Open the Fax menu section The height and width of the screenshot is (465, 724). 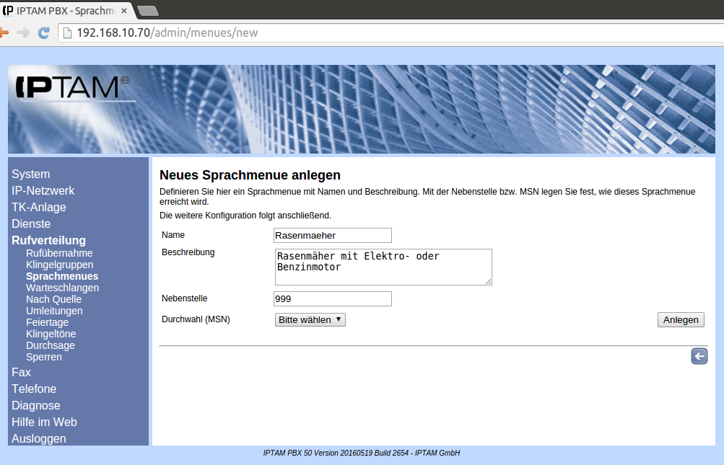(22, 372)
